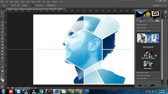This screenshot has width=168, height=94.
Task: Select the Blur tool
Action: point(2,51)
